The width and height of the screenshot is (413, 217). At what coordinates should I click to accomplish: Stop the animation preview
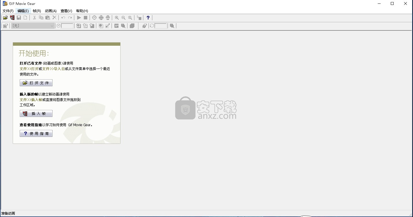pyautogui.click(x=86, y=18)
